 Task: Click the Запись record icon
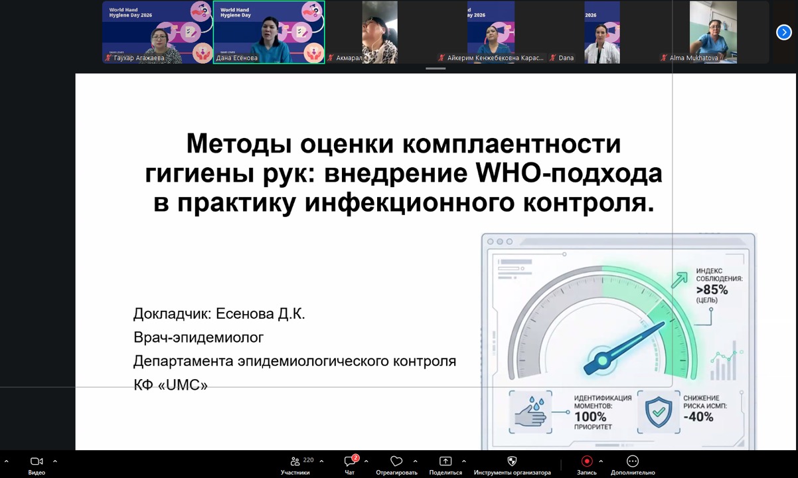(587, 461)
